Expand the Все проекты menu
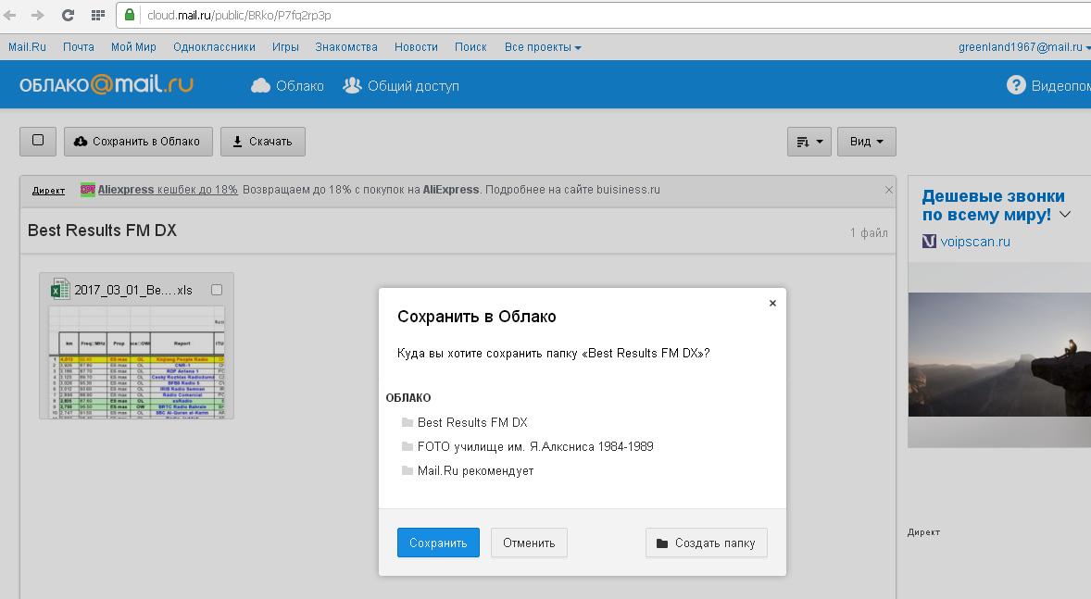The image size is (1091, 599). click(543, 47)
